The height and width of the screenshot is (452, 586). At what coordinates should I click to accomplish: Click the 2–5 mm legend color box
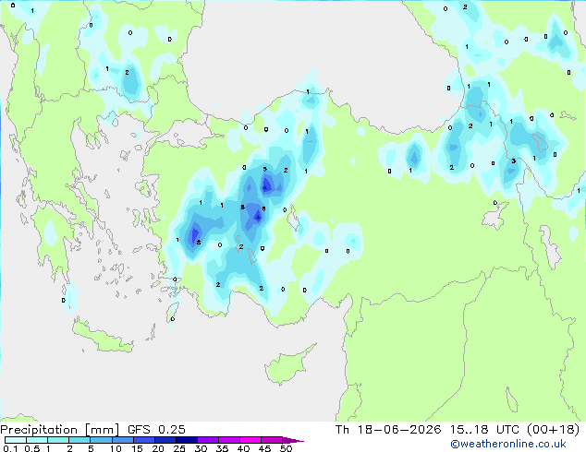coord(79,440)
